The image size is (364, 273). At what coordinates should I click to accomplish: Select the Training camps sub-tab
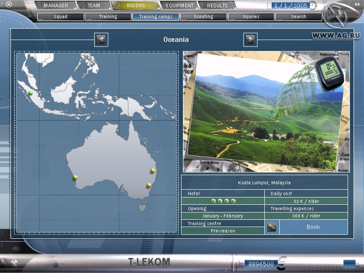pos(156,17)
